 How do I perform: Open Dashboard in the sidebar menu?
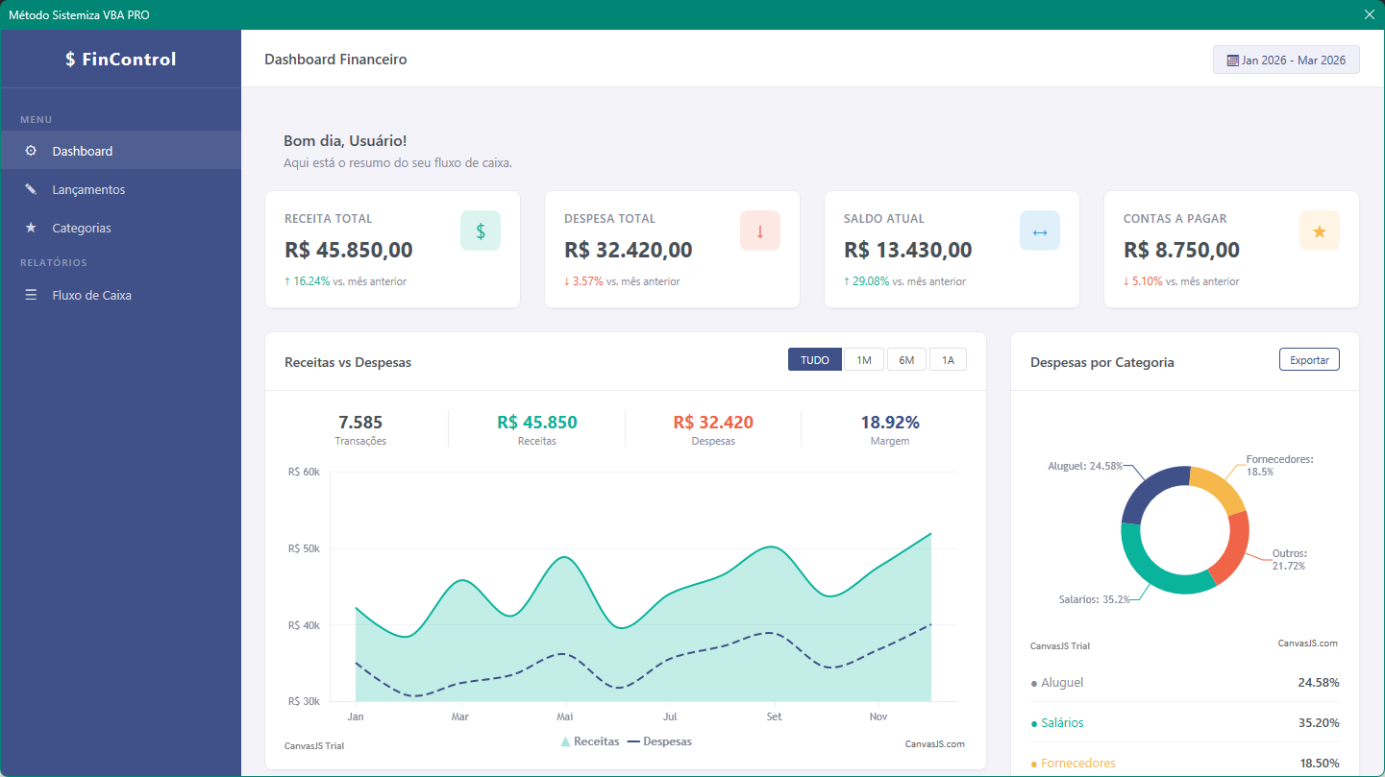pos(121,151)
